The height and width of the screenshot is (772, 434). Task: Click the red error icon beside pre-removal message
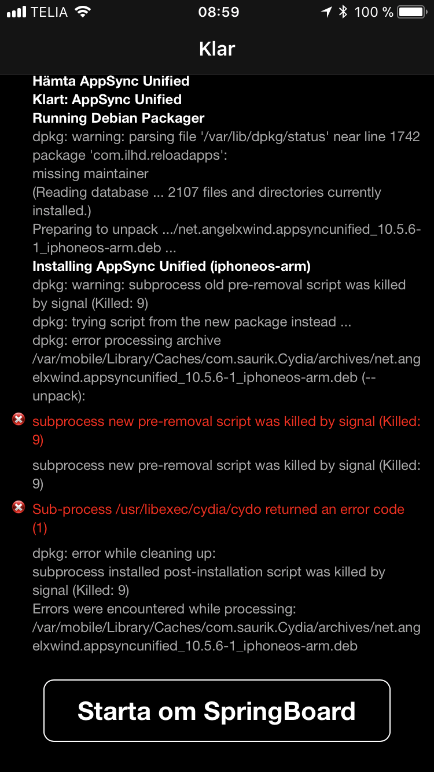(x=19, y=420)
